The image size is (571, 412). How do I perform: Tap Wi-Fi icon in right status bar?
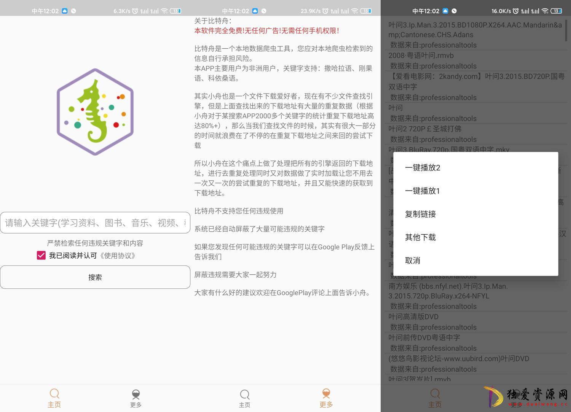[x=545, y=11]
